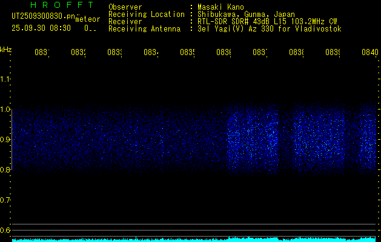Viewport: 381px width, 242px height.
Task: Click the Receiving Location label
Action: (147, 15)
